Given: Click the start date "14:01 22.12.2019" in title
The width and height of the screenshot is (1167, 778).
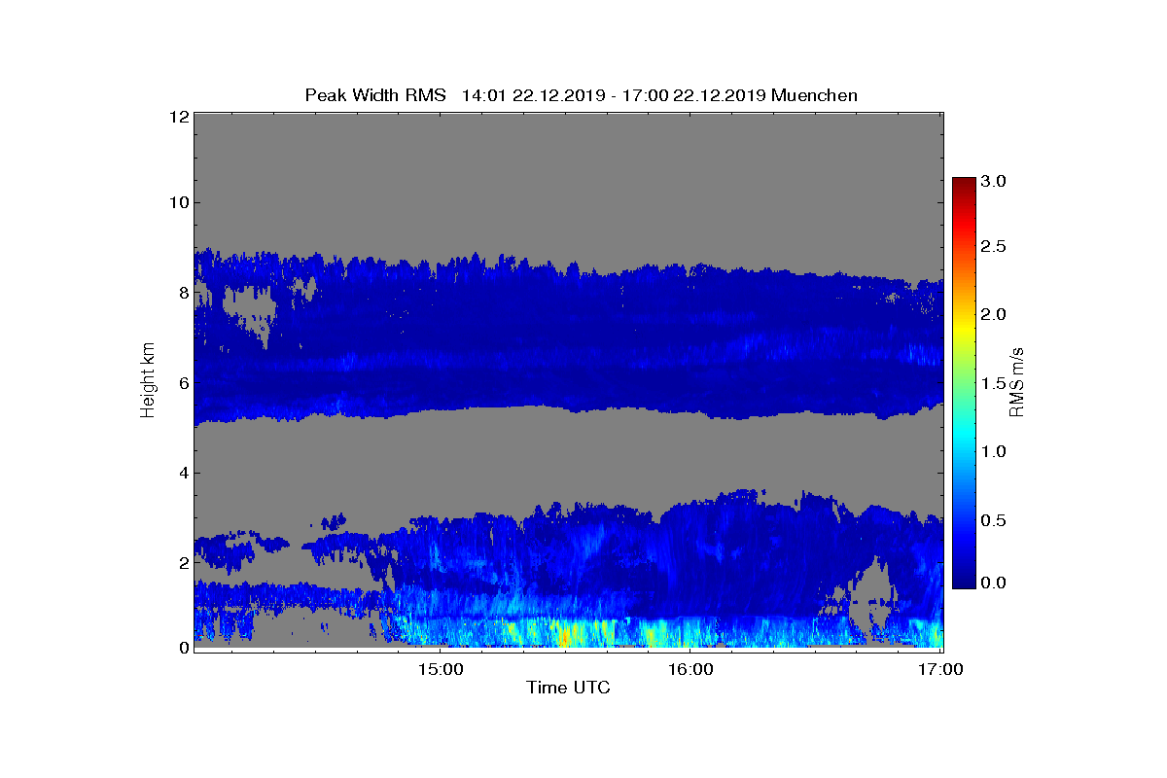Looking at the screenshot, I should [532, 95].
